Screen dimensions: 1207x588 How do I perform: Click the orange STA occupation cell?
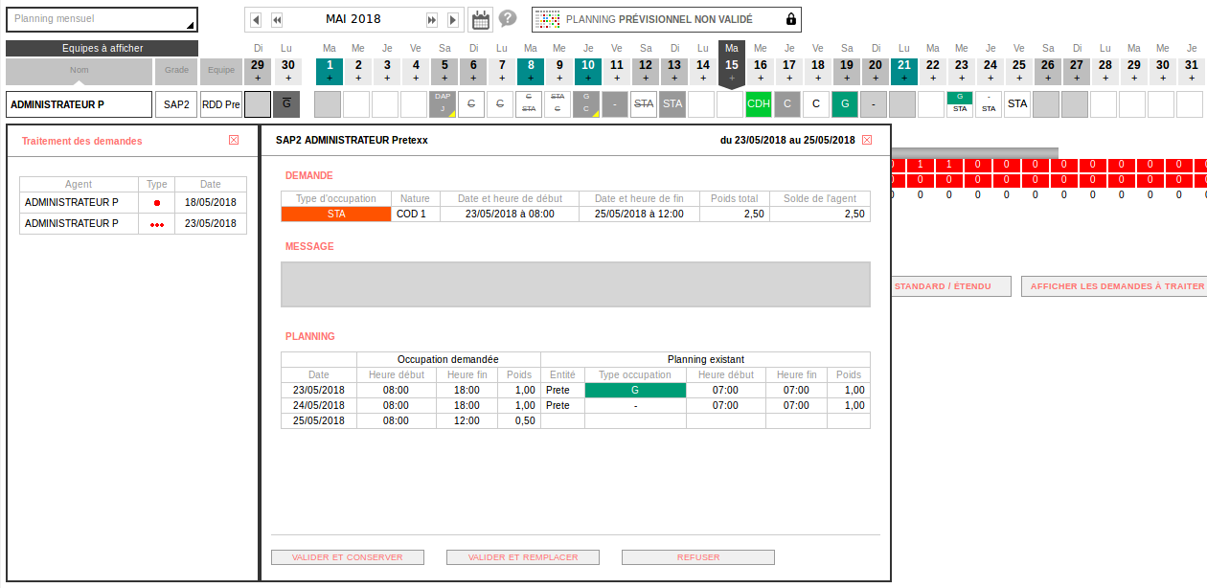[x=336, y=215]
